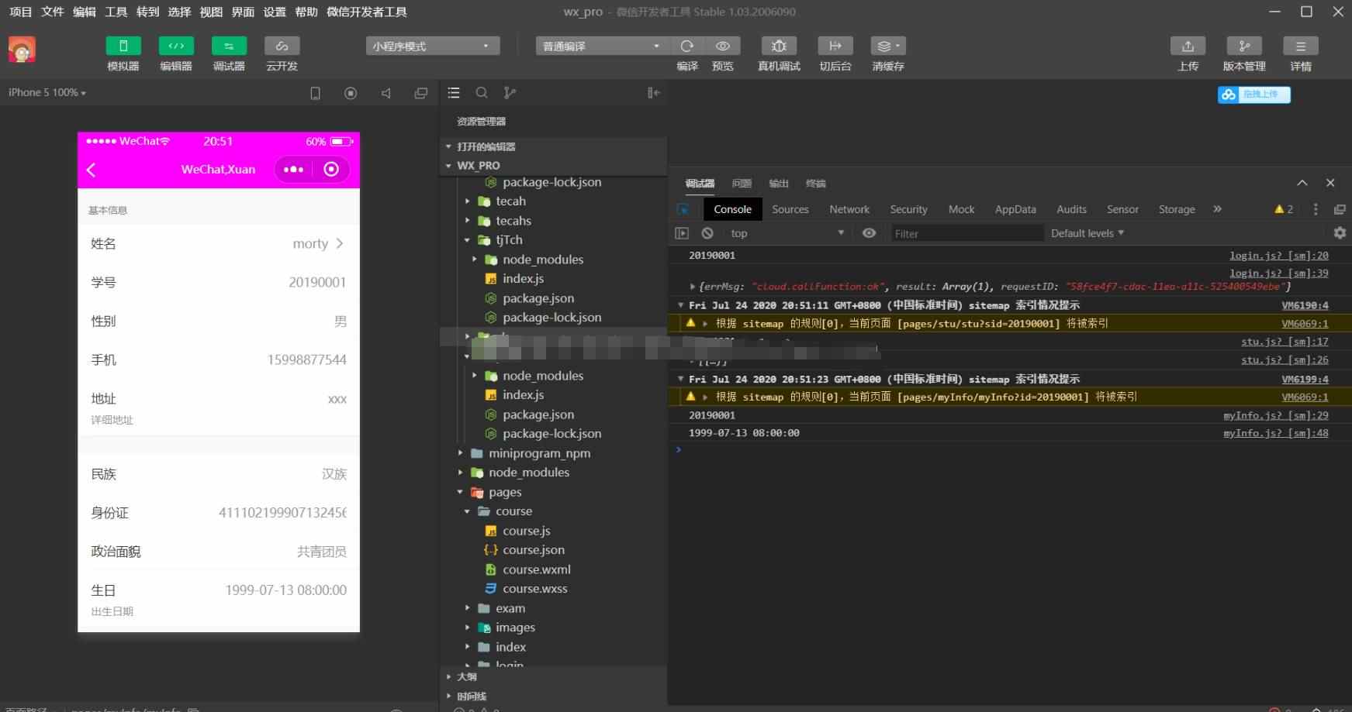Open the course.js file
The image size is (1352, 712).
526,531
